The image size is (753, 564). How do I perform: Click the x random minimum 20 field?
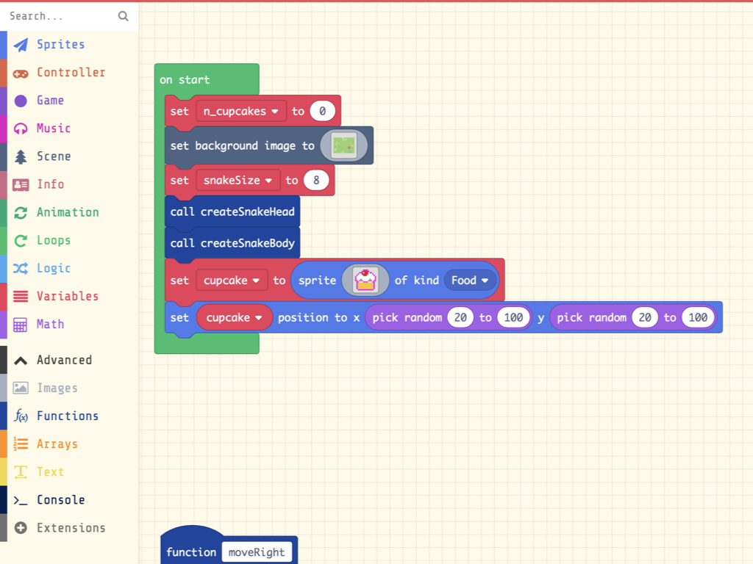click(x=460, y=317)
